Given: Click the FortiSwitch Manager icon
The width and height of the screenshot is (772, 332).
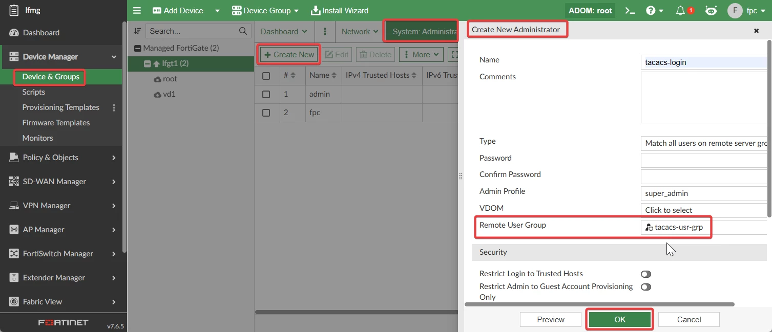Looking at the screenshot, I should pyautogui.click(x=14, y=254).
